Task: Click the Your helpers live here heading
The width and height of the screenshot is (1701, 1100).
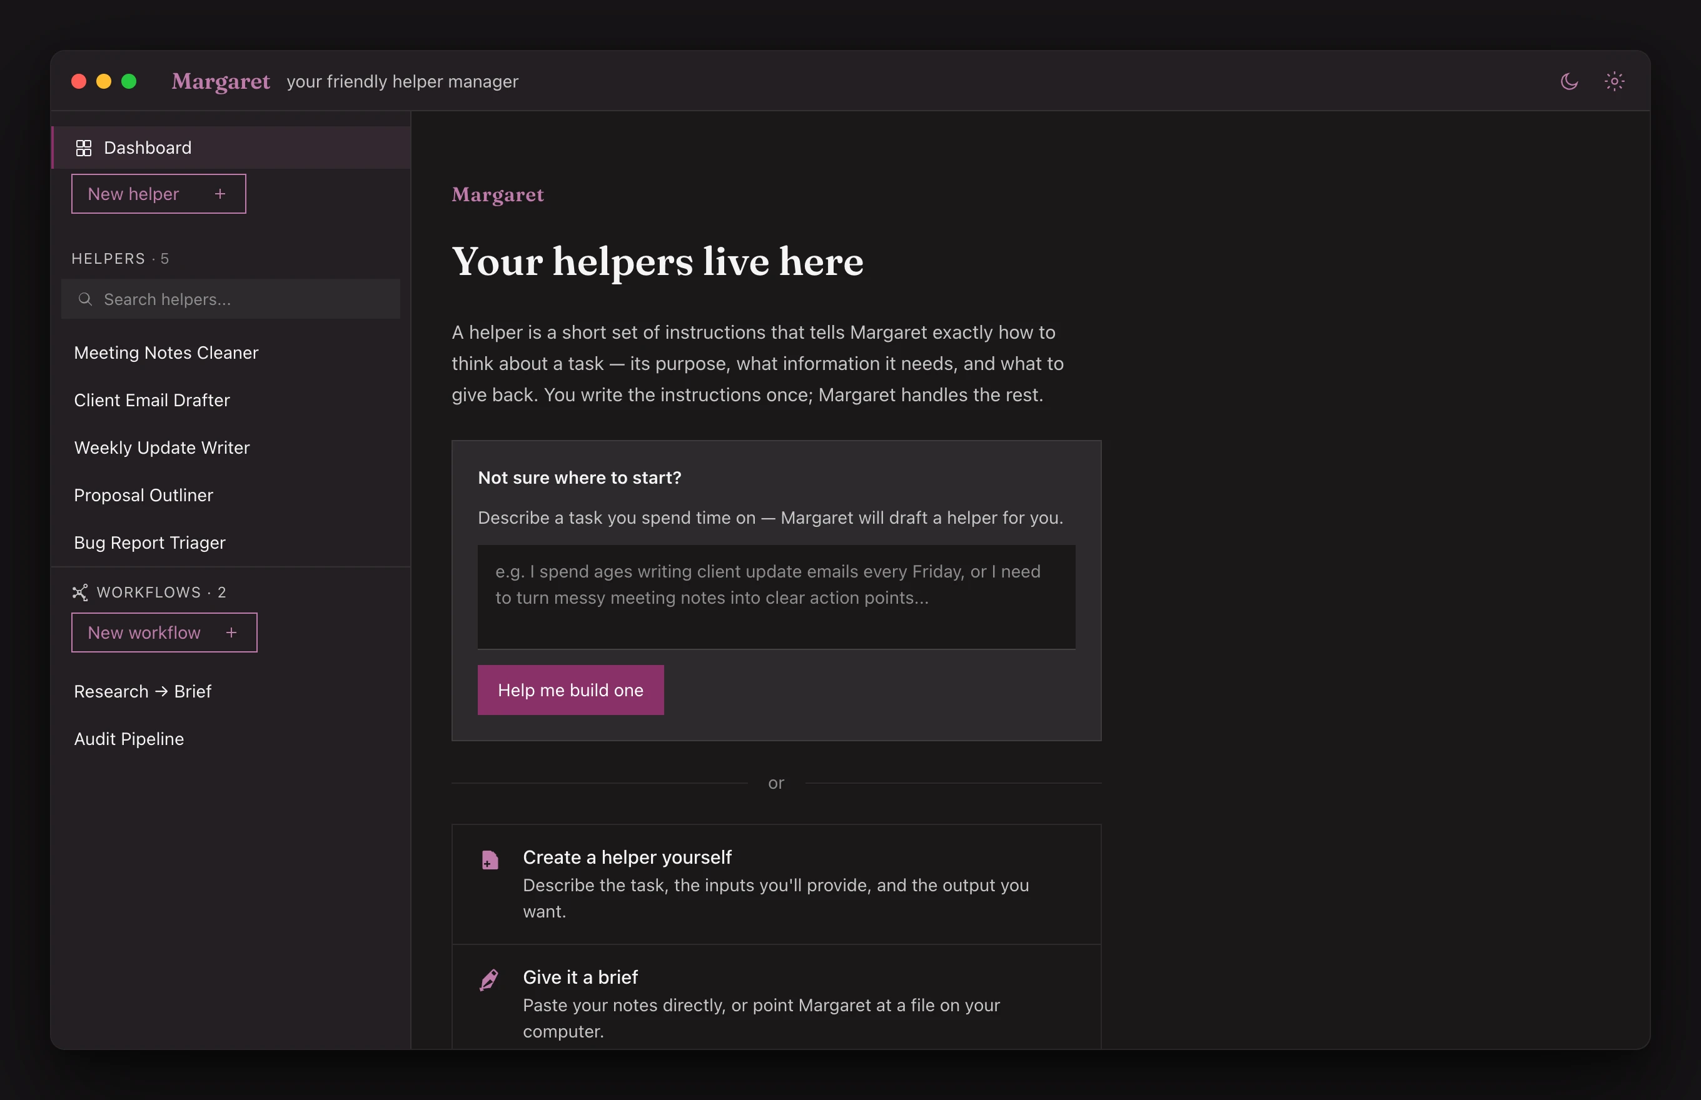Action: tap(657, 261)
